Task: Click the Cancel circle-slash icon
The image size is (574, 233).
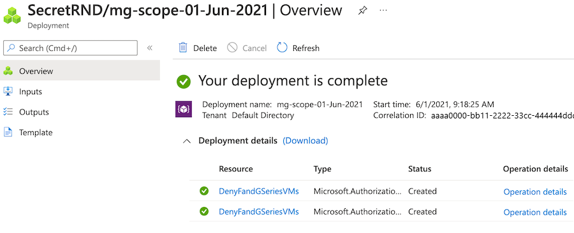Action: [x=232, y=48]
